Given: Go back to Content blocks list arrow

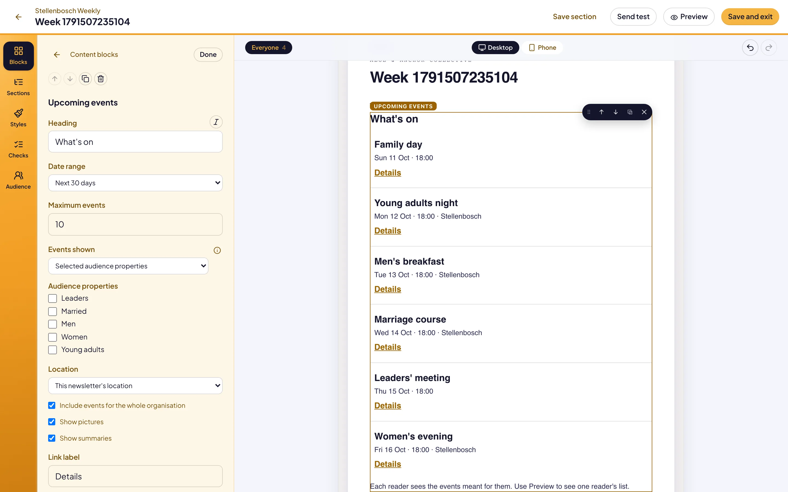Looking at the screenshot, I should pyautogui.click(x=57, y=55).
